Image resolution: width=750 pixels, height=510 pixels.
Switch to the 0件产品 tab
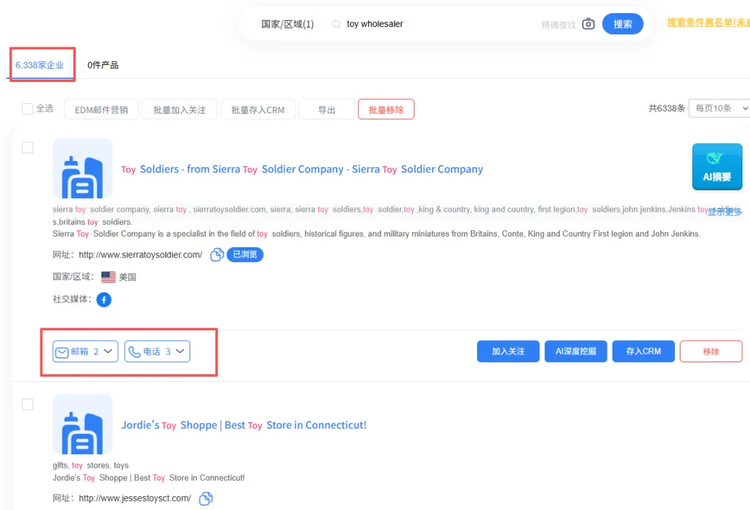pyautogui.click(x=103, y=65)
